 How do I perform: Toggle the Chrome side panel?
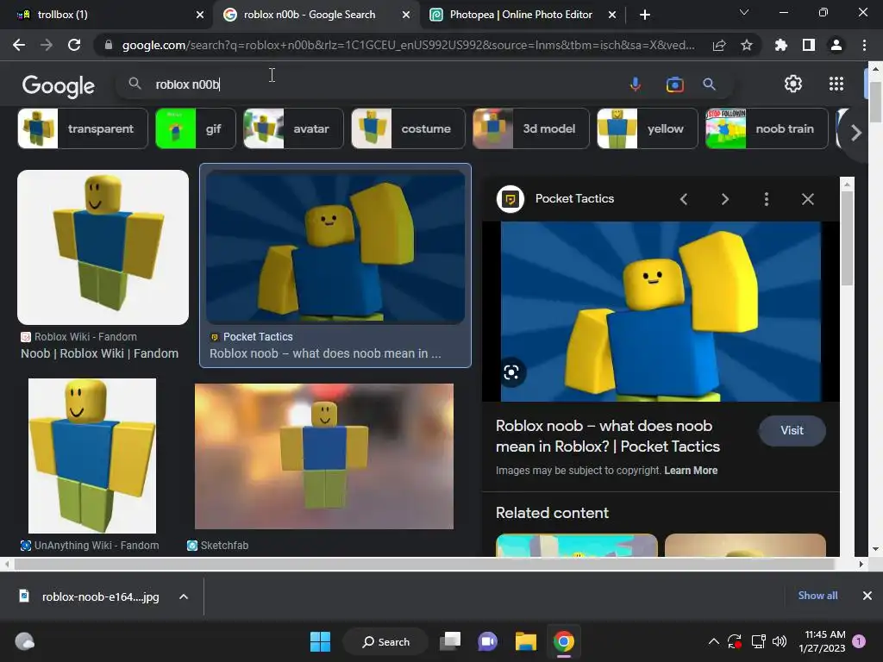click(x=808, y=45)
